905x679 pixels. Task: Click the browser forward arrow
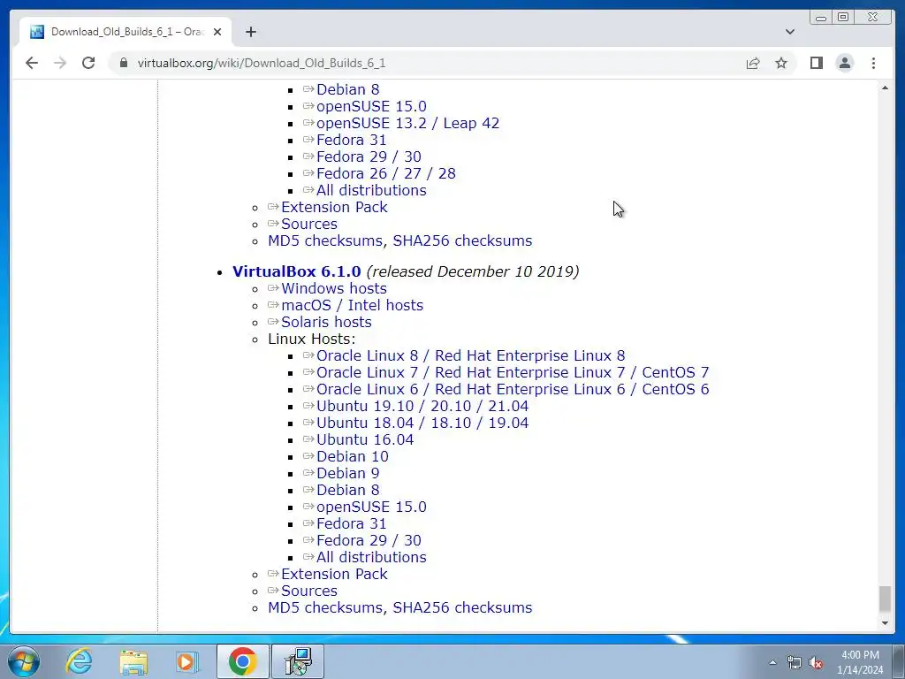[60, 63]
